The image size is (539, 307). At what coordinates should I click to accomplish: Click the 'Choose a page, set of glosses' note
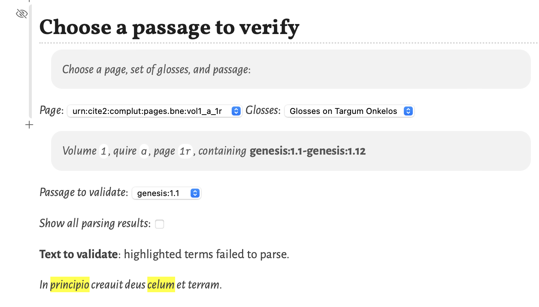tap(156, 69)
